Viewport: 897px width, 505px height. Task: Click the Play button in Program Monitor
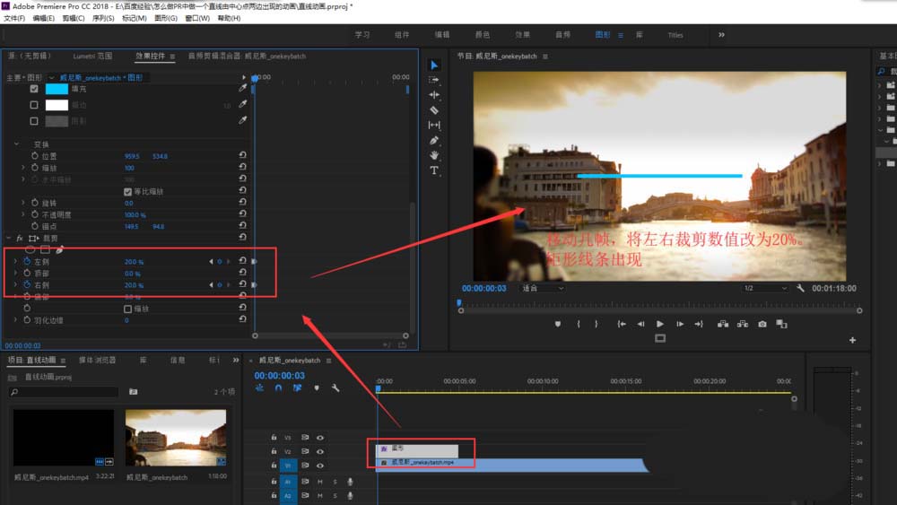(659, 324)
